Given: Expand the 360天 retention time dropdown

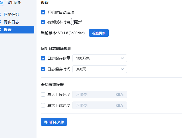Looking at the screenshot, I should tap(99, 69).
